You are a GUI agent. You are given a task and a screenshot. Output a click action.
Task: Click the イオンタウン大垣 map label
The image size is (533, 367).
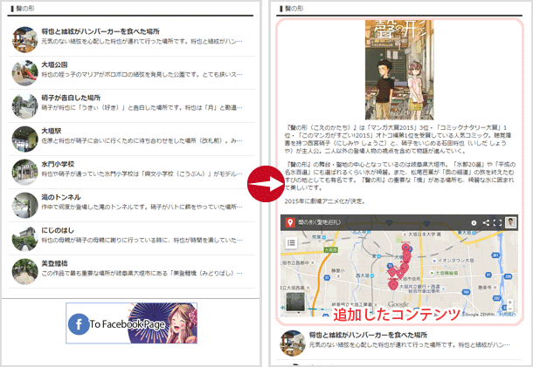coord(455,261)
